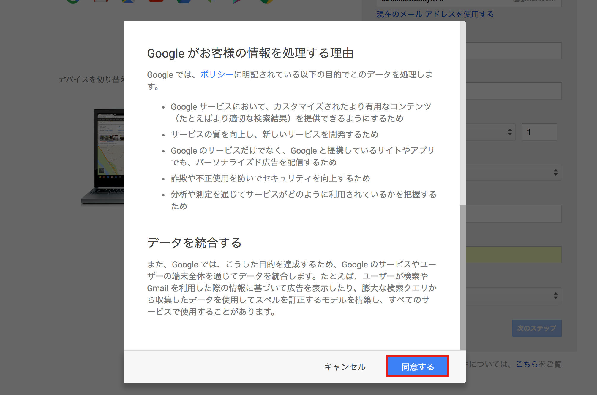Open the month dropdown beside the day field

coord(490,132)
